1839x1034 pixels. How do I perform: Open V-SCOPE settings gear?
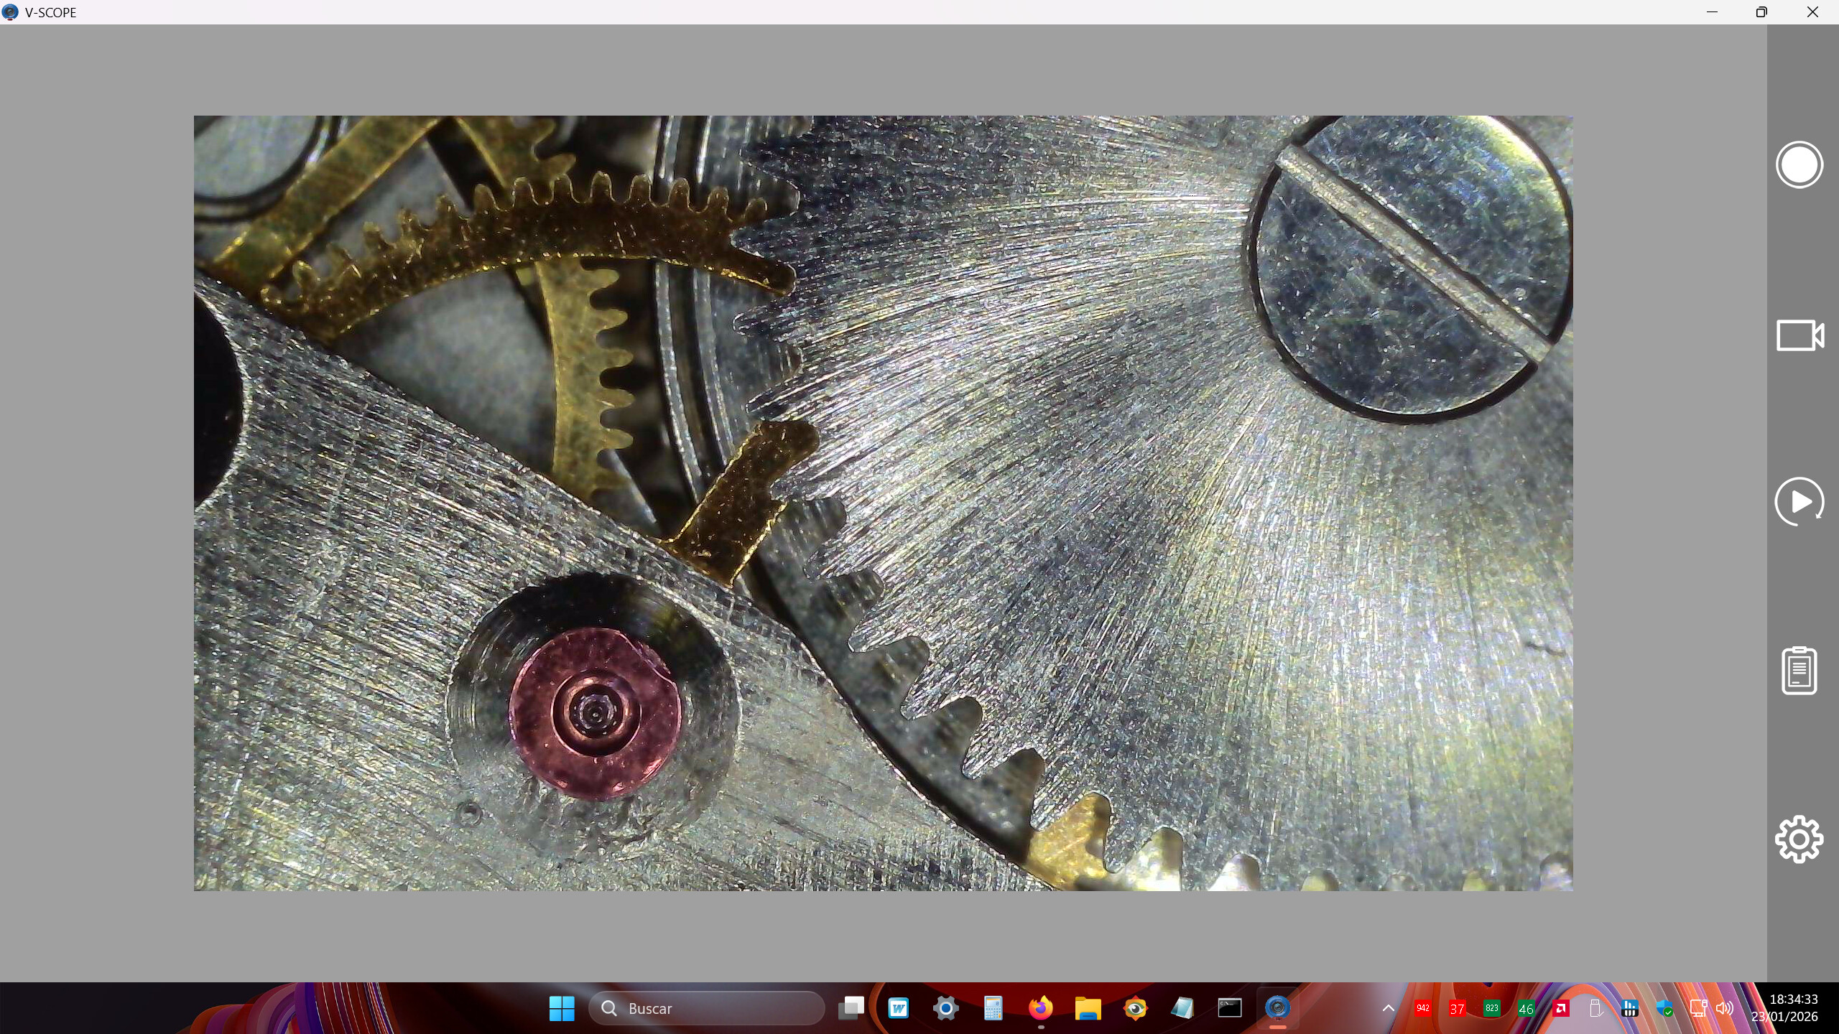pos(1799,839)
